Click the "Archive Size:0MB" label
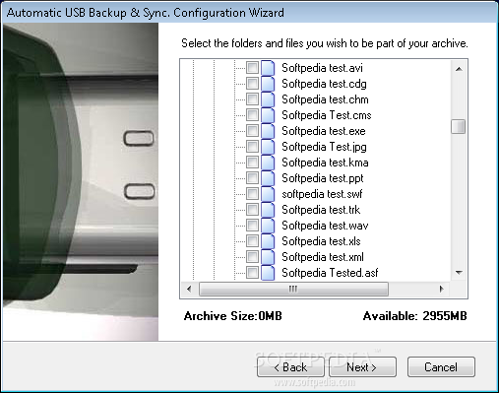The width and height of the screenshot is (499, 393). click(x=233, y=316)
